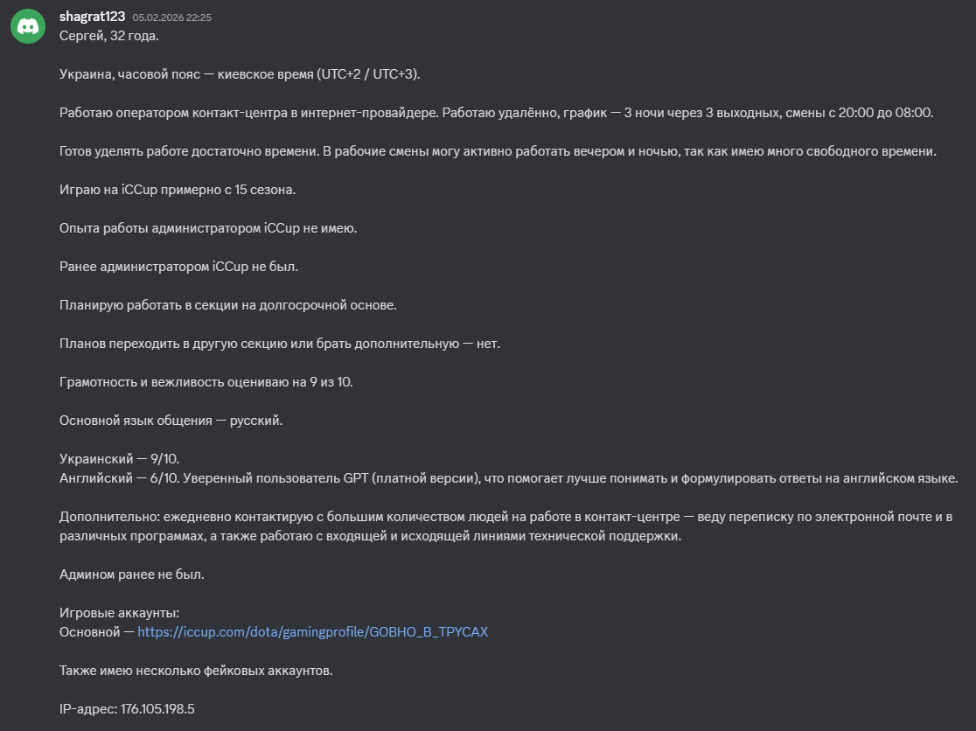The image size is (976, 731).
Task: Click 'Планирую работать в секции' line
Action: [x=227, y=305]
